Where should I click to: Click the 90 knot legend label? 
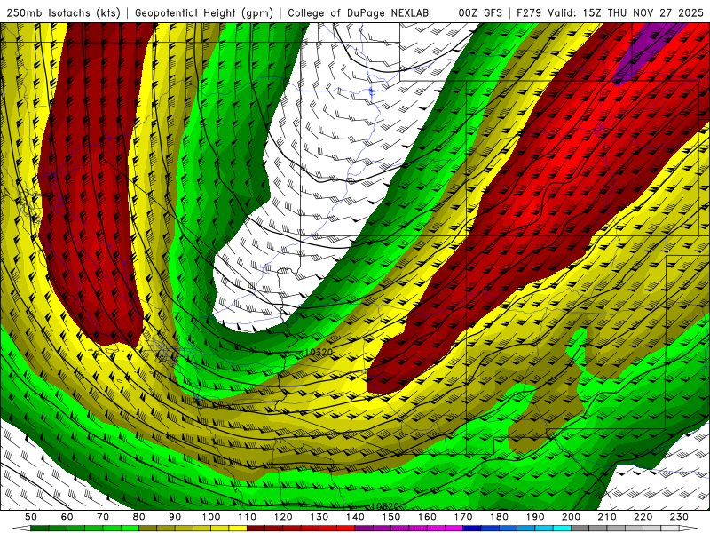175,517
